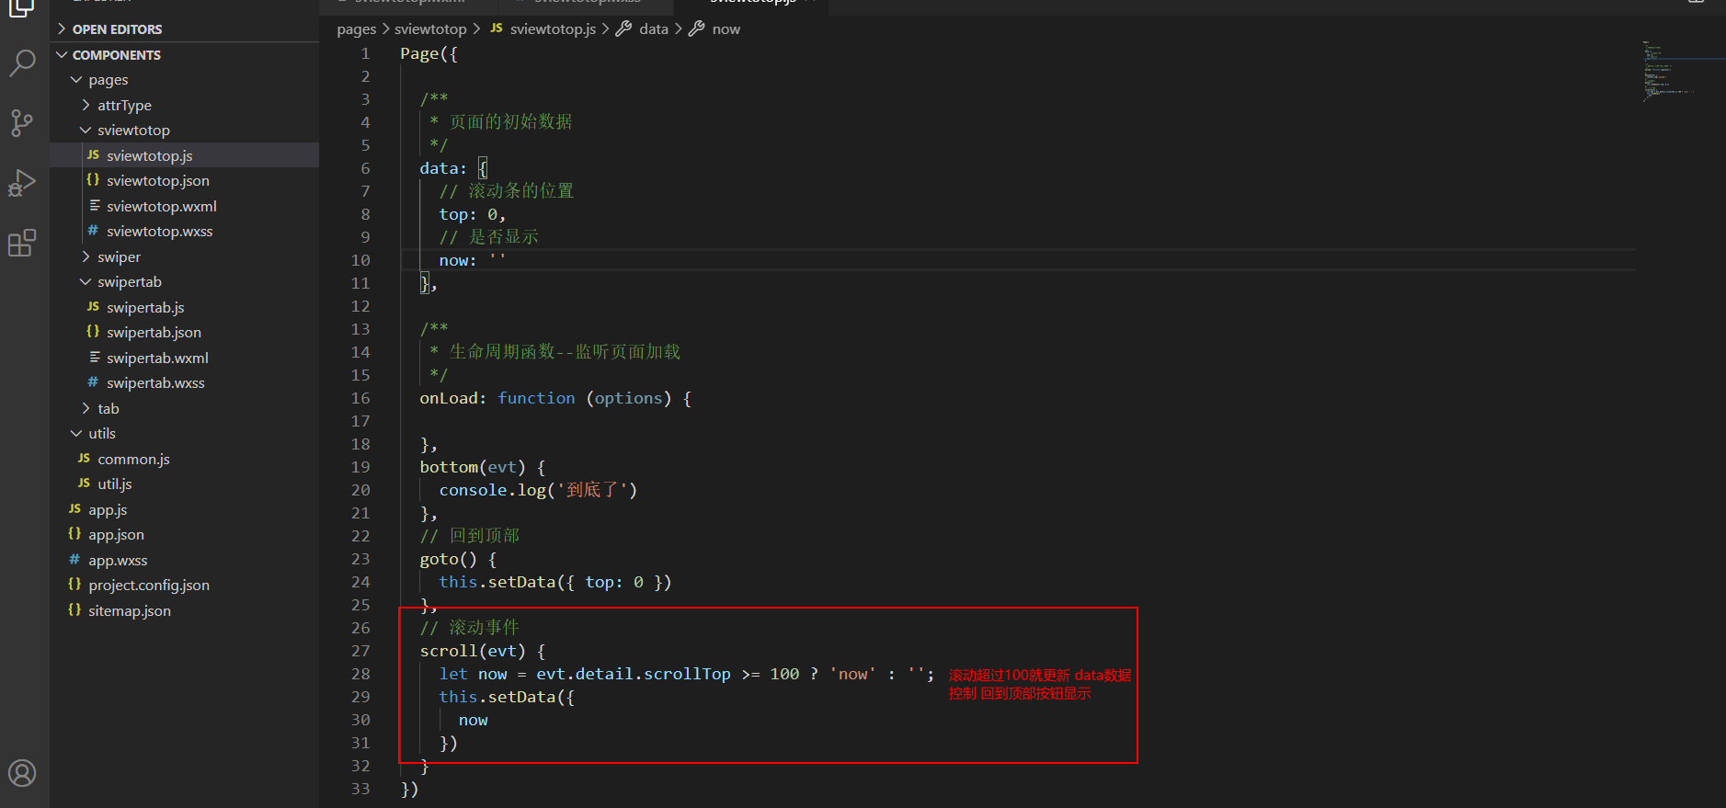The height and width of the screenshot is (808, 1726).
Task: Click the now breadcrumb symbol
Action: [714, 29]
